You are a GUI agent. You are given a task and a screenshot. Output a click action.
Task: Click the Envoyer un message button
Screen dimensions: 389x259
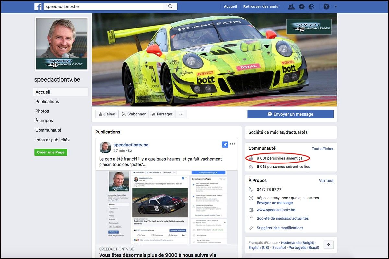click(290, 114)
